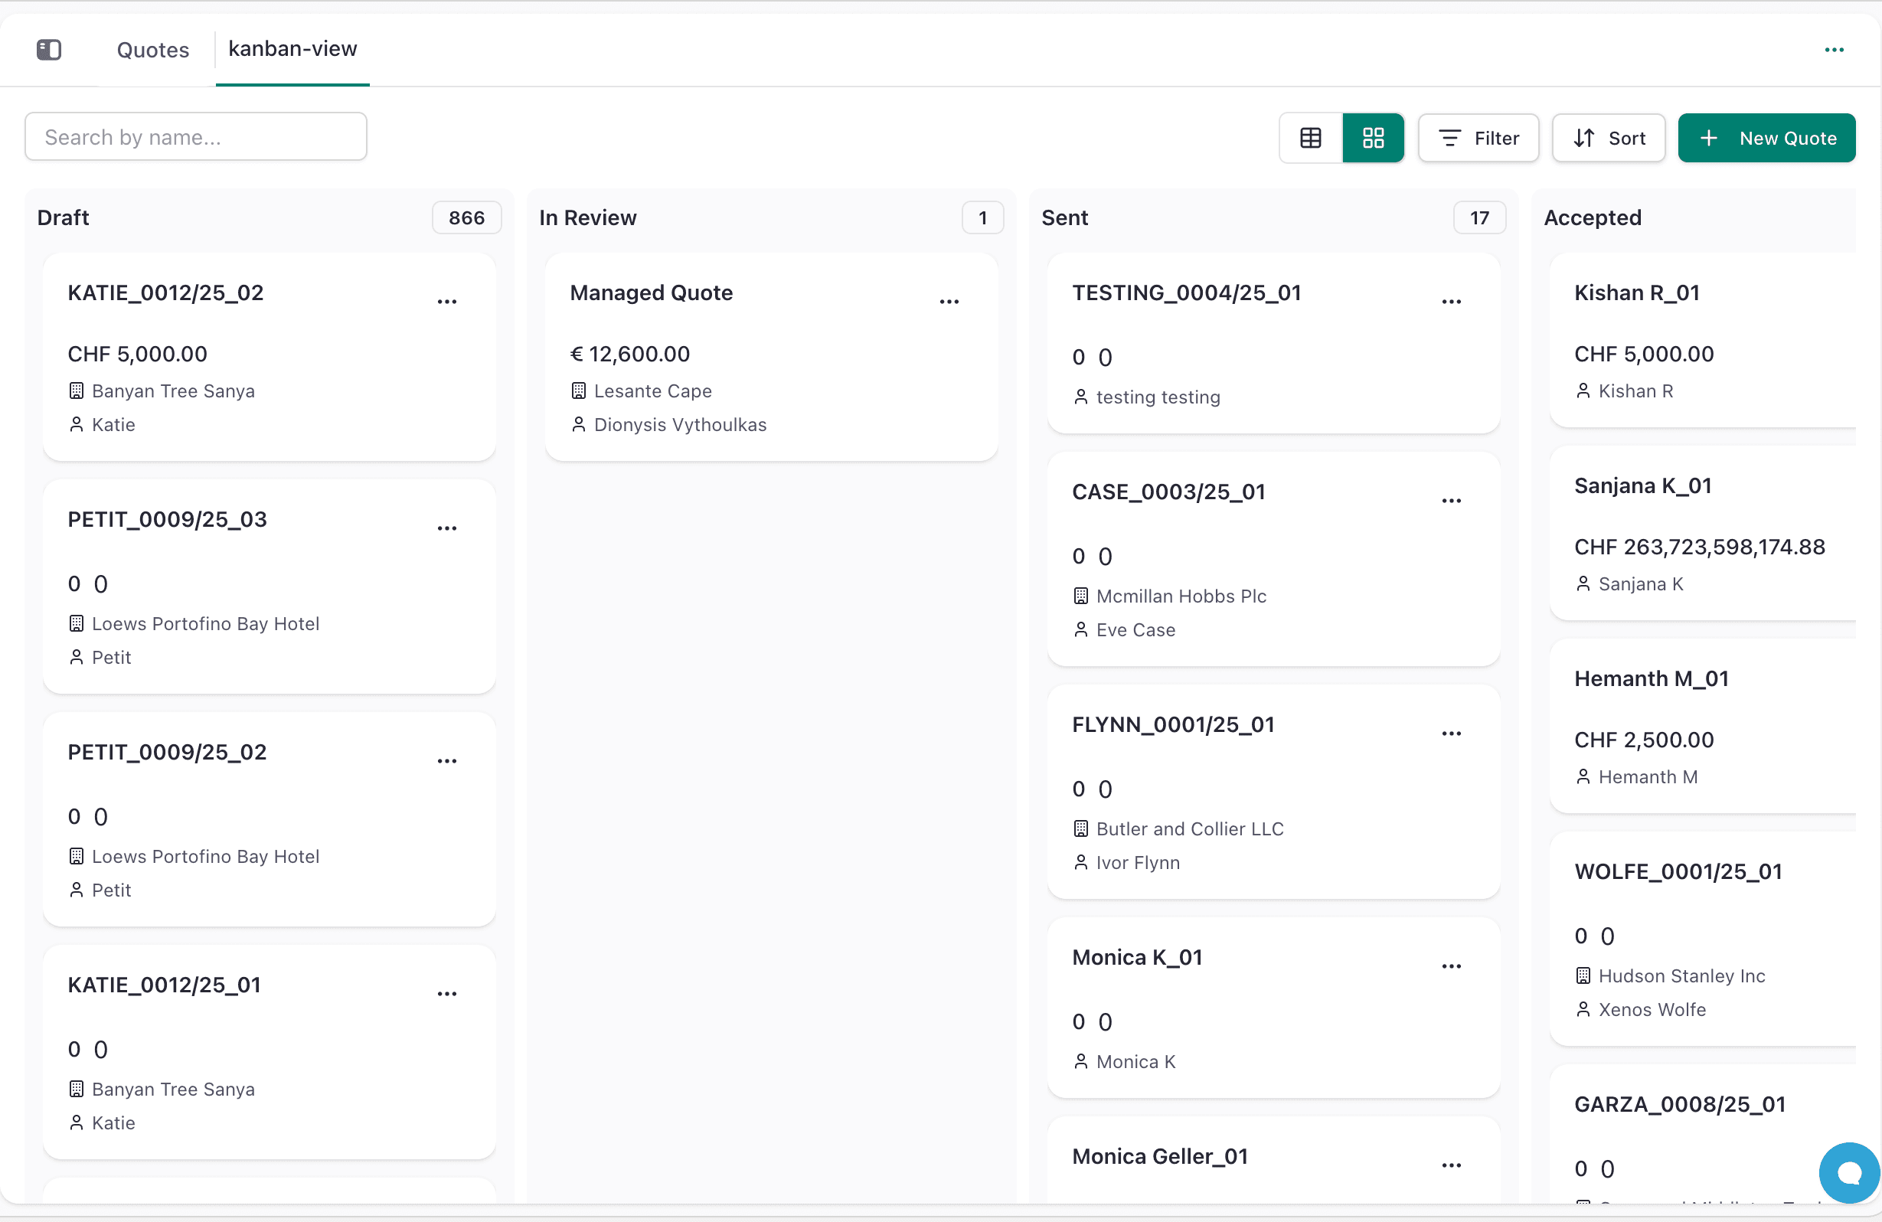Screen dimensions: 1882x1222
Task: Click the Draft count badge 866
Action: [x=466, y=217]
